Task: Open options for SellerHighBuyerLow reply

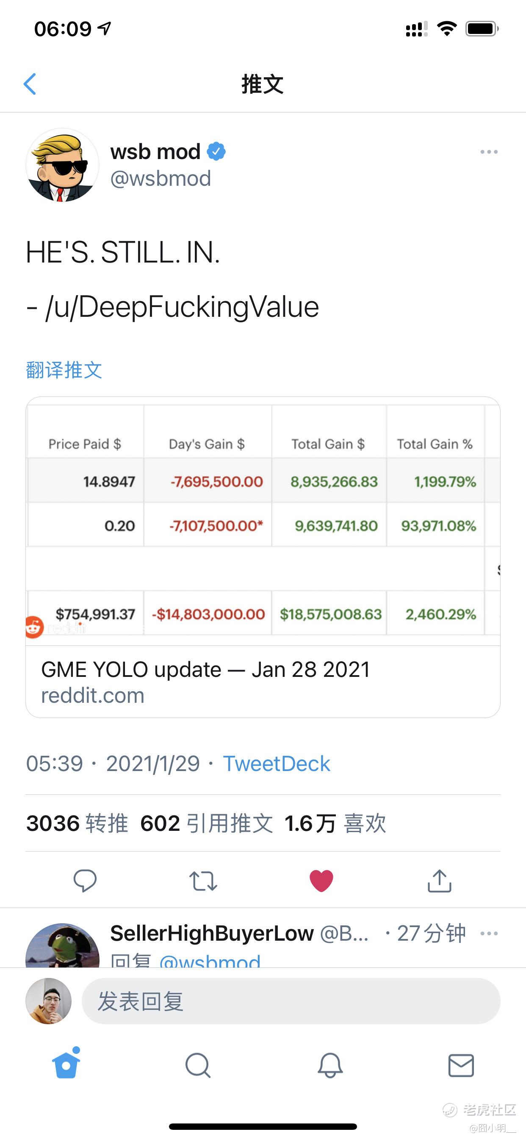Action: coord(489,933)
